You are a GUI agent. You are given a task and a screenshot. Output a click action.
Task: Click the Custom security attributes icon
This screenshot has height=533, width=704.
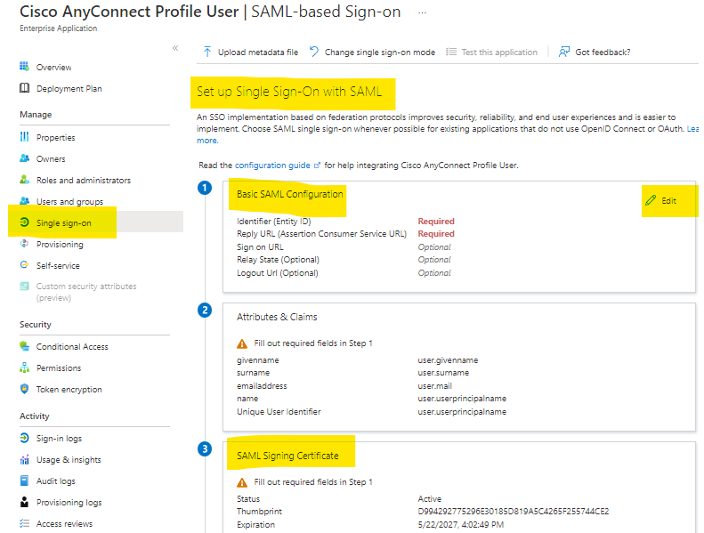pyautogui.click(x=24, y=286)
